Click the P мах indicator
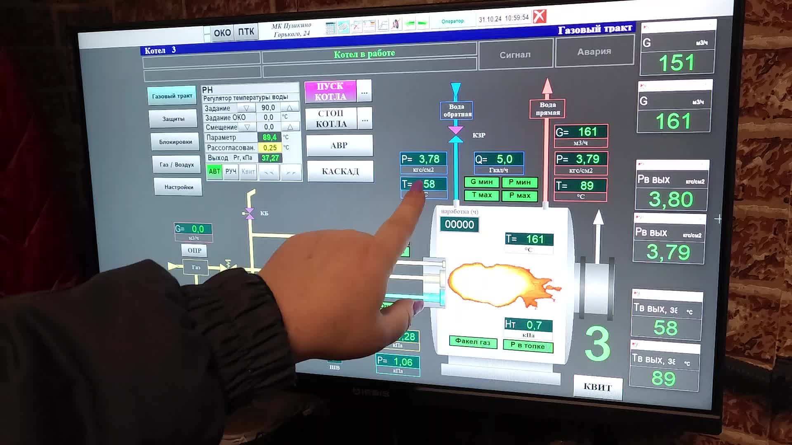Viewport: 792px width, 445px height. (x=520, y=195)
